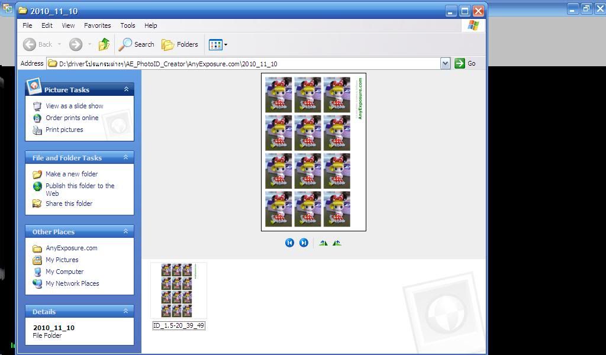Image resolution: width=606 pixels, height=355 pixels.
Task: Click Share this folder link
Action: (69, 204)
